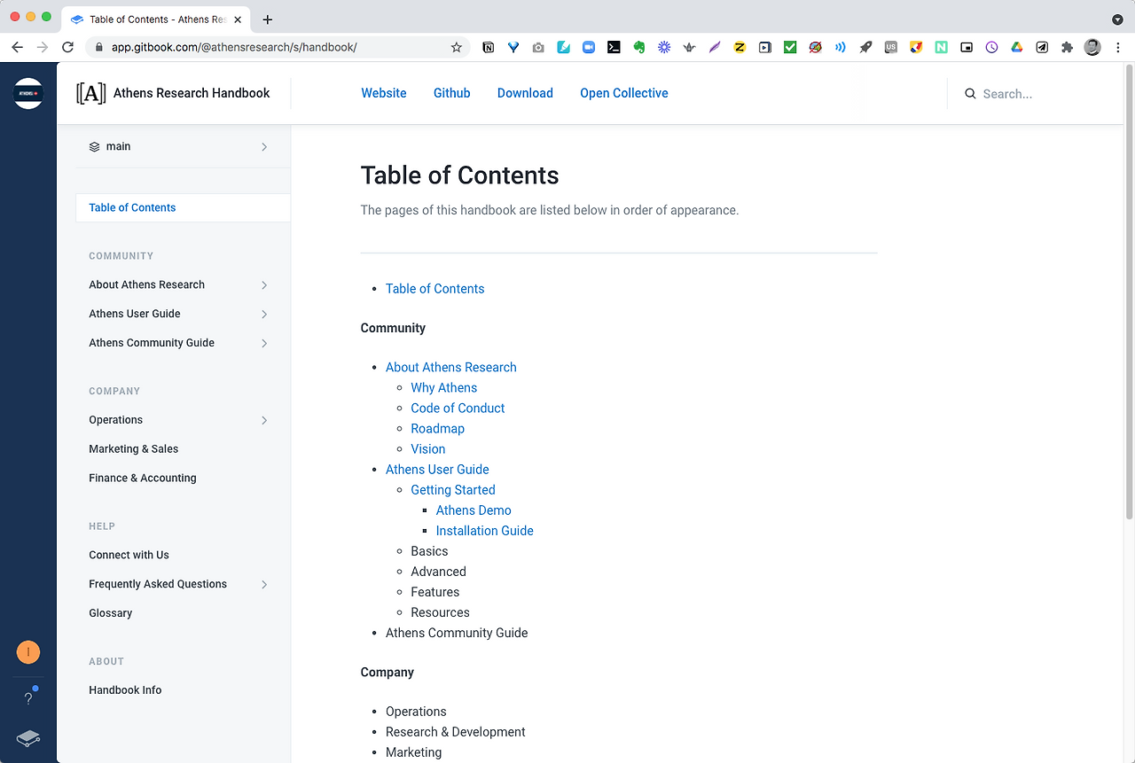The height and width of the screenshot is (763, 1135).
Task: Open the Table of Contents content link
Action: point(434,289)
